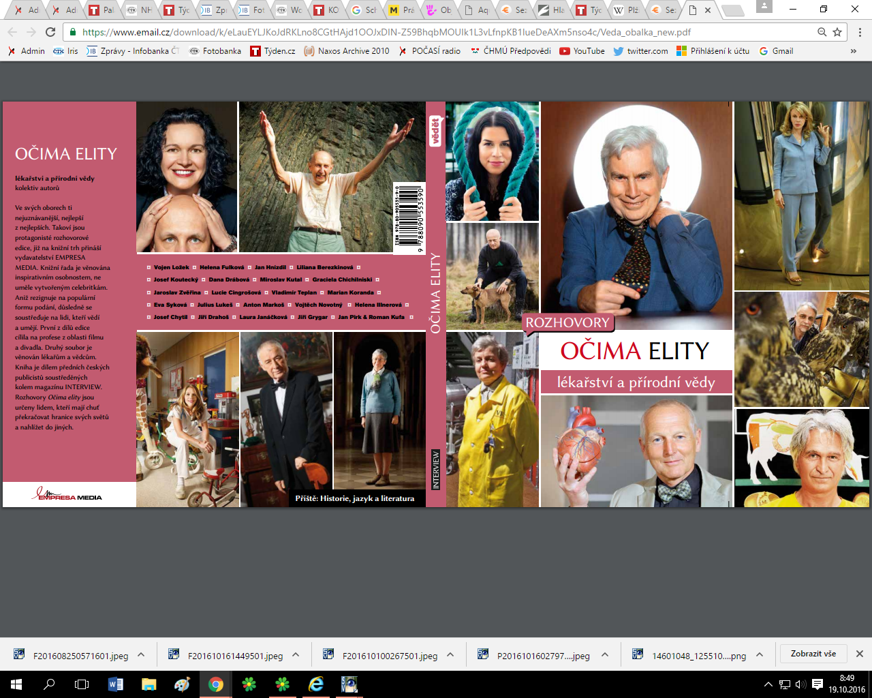Click the browser forward arrow
Viewport: 872px width, 698px height.
click(x=31, y=32)
